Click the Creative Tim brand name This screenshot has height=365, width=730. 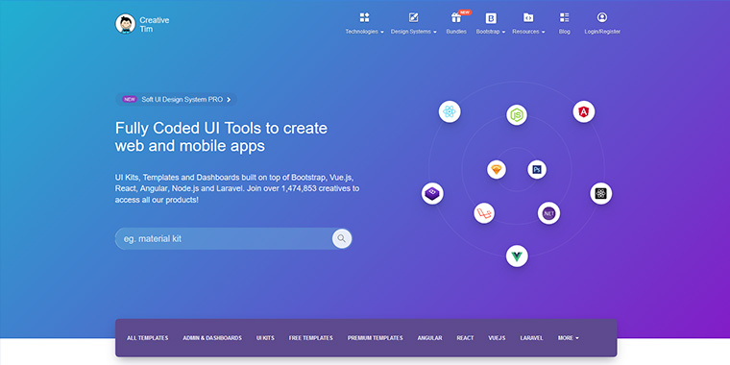(154, 25)
